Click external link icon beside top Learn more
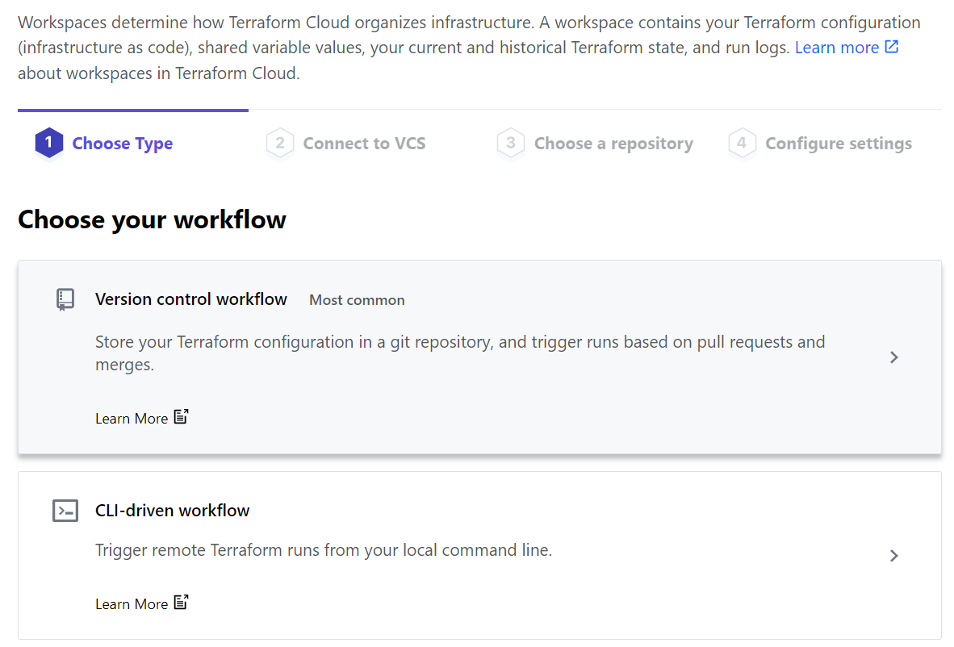 click(892, 48)
